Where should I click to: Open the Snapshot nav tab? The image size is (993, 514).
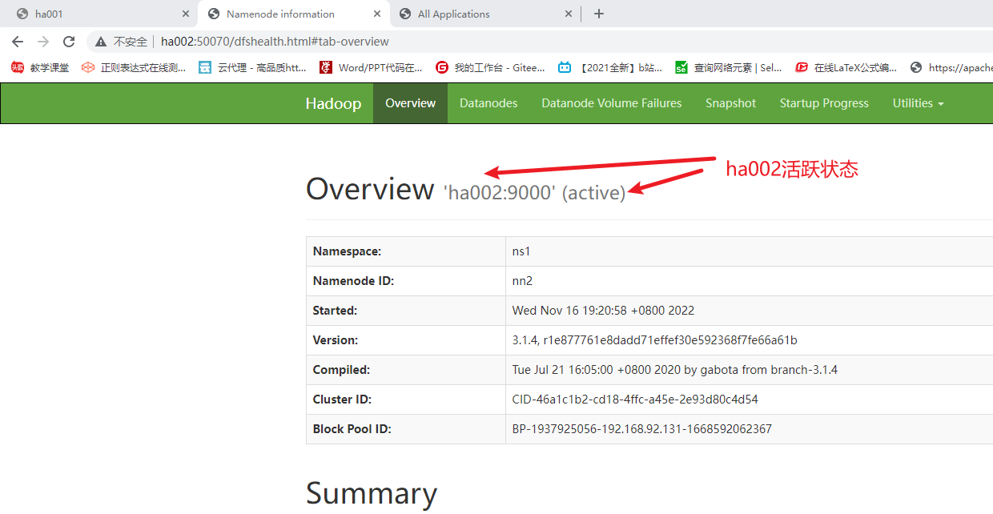tap(730, 103)
